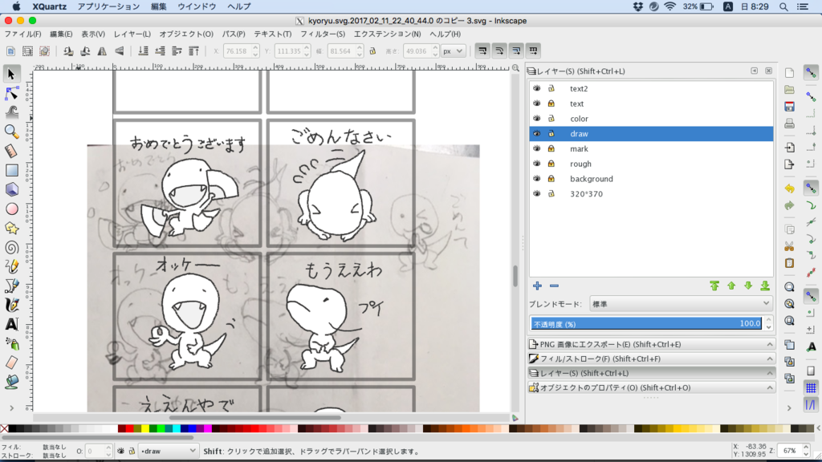Click the zoom percentage field
Image resolution: width=822 pixels, height=462 pixels.
790,451
